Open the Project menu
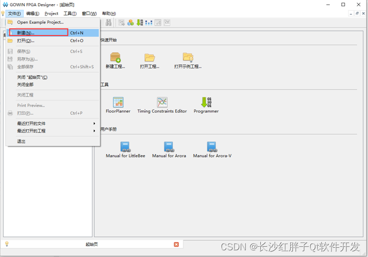The height and width of the screenshot is (257, 368). 52,13
